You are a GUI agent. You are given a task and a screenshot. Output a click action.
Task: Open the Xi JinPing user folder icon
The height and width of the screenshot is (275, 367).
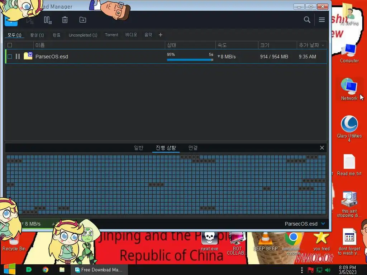tap(349, 14)
